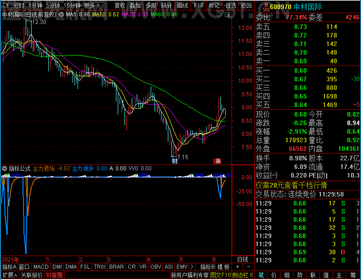
Task: Open 关联报价 related quotes
Action: click(x=32, y=275)
